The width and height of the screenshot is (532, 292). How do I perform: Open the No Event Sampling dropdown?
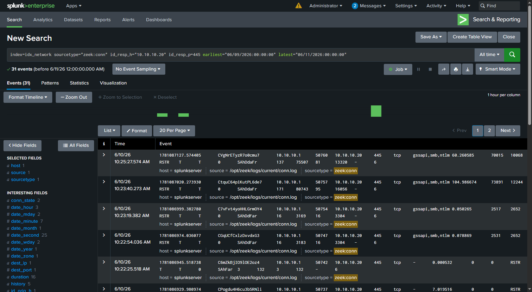pos(139,69)
